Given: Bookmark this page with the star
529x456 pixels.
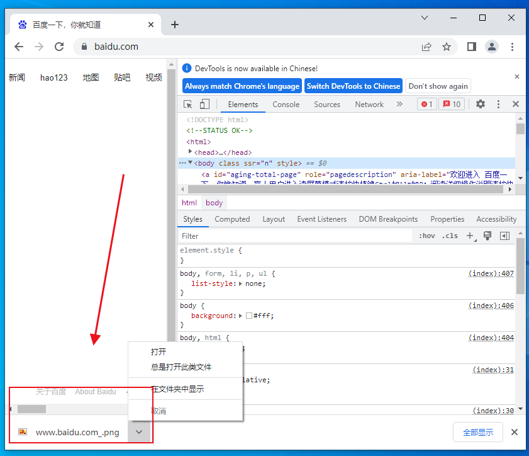Looking at the screenshot, I should pos(447,47).
